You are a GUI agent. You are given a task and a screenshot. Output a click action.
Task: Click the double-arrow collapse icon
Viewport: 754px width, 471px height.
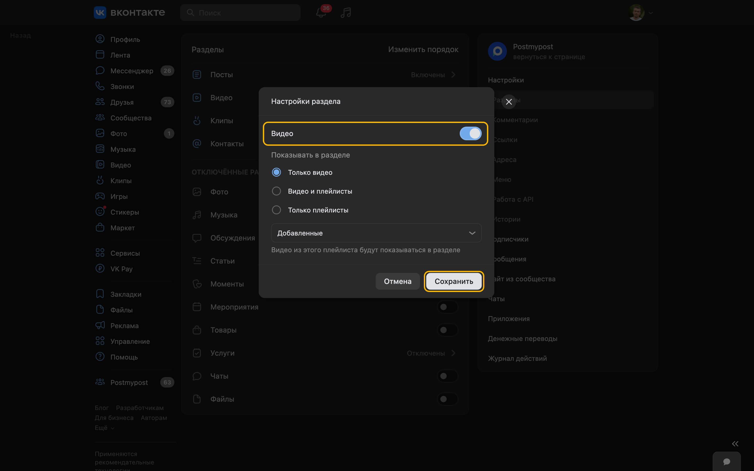735,444
